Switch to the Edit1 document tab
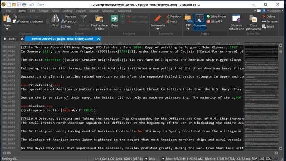The image size is (286, 161). tap(12, 39)
